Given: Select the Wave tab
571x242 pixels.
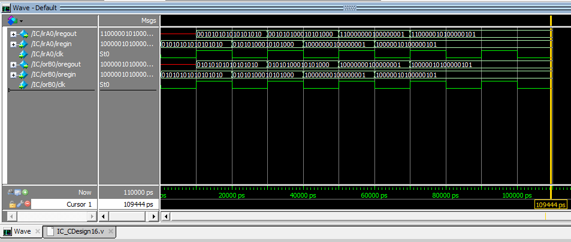Looking at the screenshot, I should click(22, 232).
